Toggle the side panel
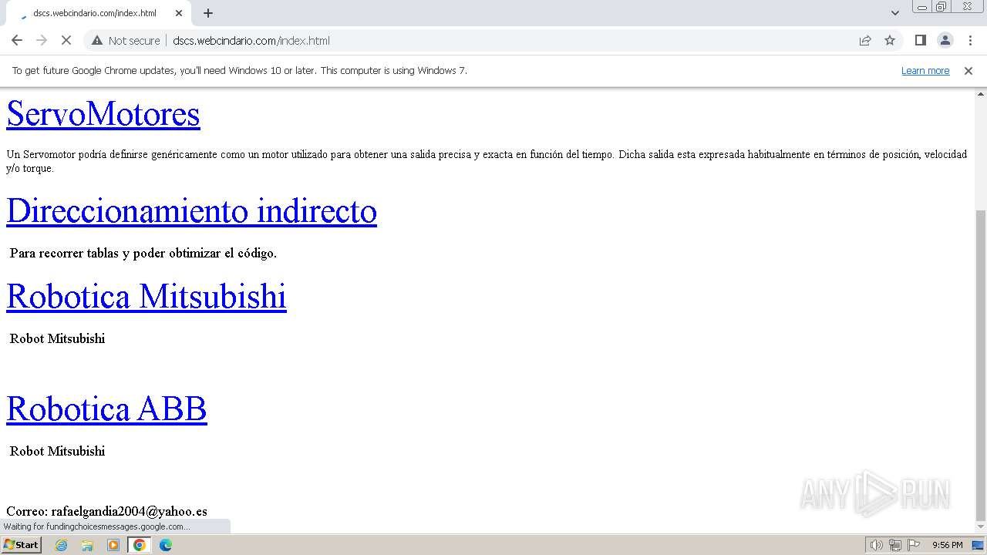This screenshot has width=987, height=555. [920, 40]
